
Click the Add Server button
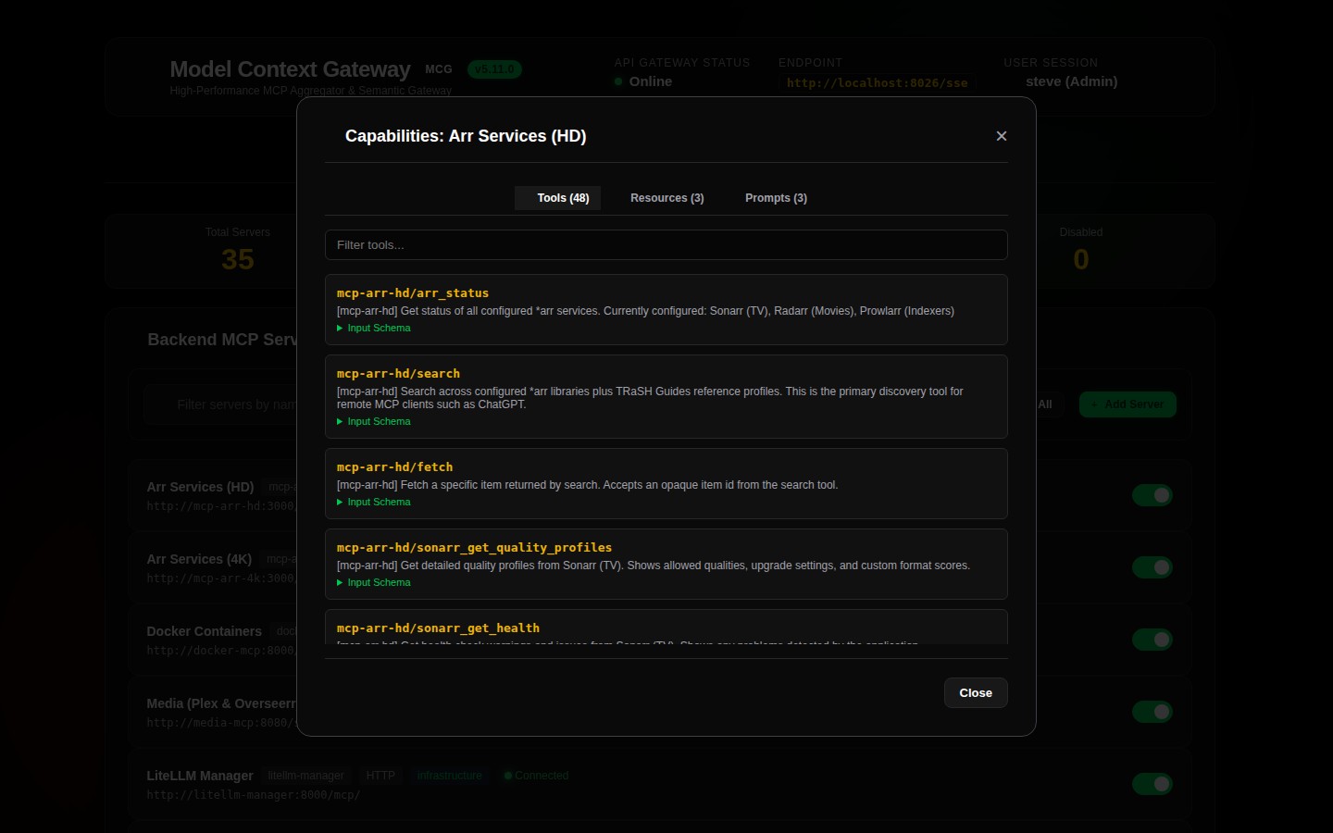(1127, 404)
